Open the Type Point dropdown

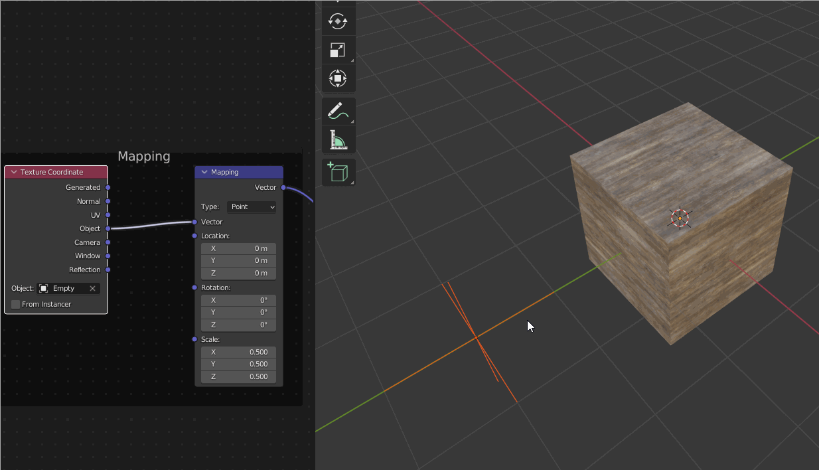[252, 207]
